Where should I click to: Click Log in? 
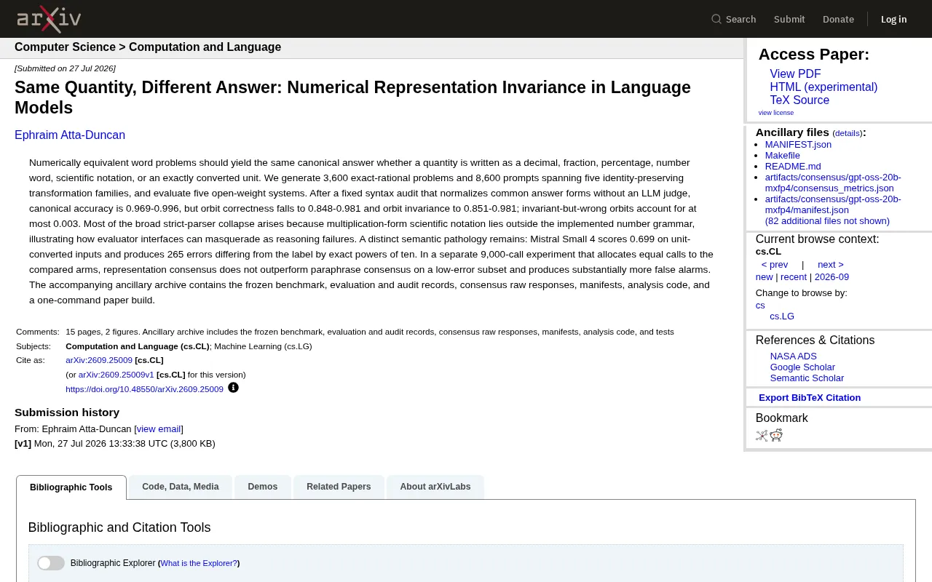(x=893, y=19)
